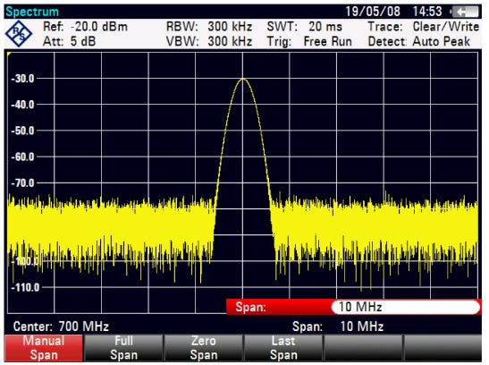Image resolution: width=489 pixels, height=365 pixels.
Task: Click the first blank softkey after Last Span
Action: (363, 348)
